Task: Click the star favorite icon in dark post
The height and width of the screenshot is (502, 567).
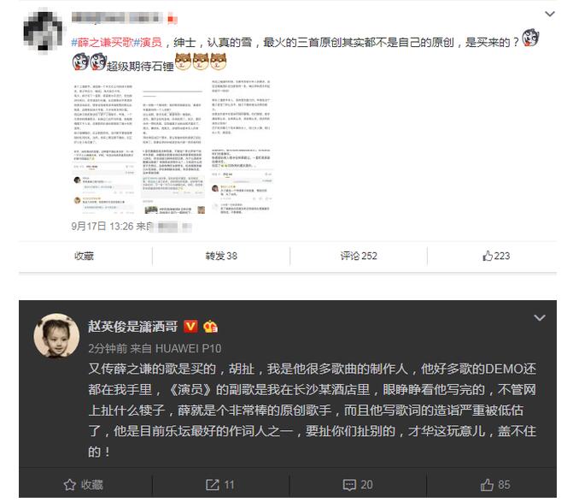Action: (69, 485)
